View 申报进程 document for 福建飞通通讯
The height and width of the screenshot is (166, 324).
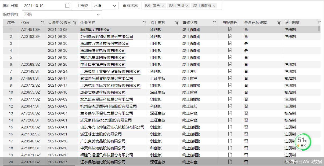coord(230,155)
